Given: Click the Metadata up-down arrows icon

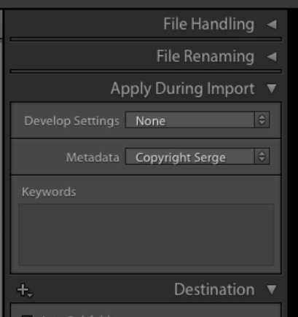Looking at the screenshot, I should coord(262,157).
